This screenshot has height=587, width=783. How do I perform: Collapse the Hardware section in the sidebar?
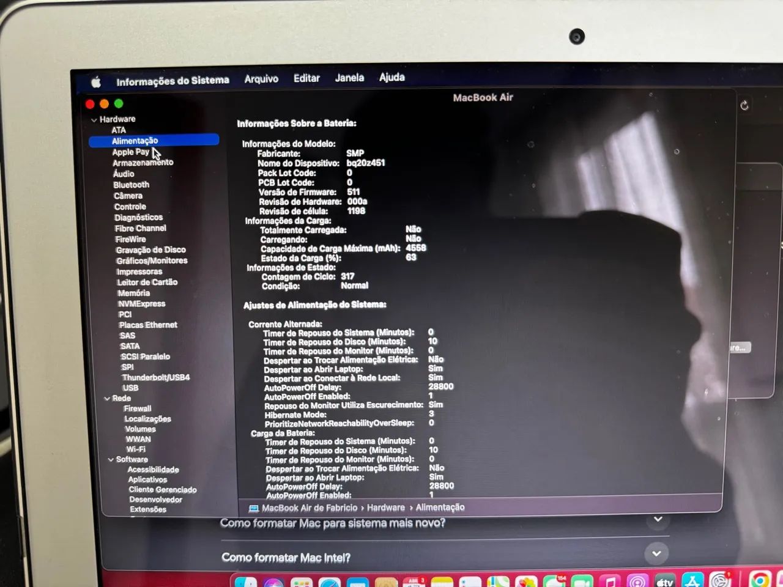tap(95, 119)
